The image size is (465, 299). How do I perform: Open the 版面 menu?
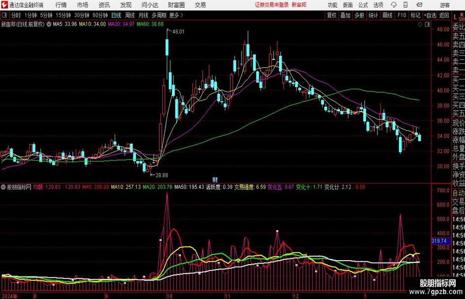347,5
